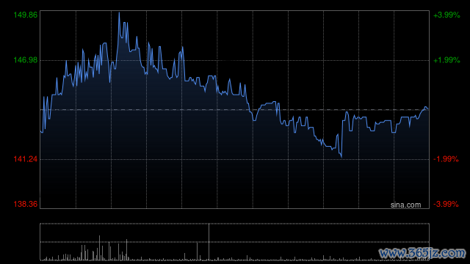Click the +3.99% percentage label

pos(446,15)
